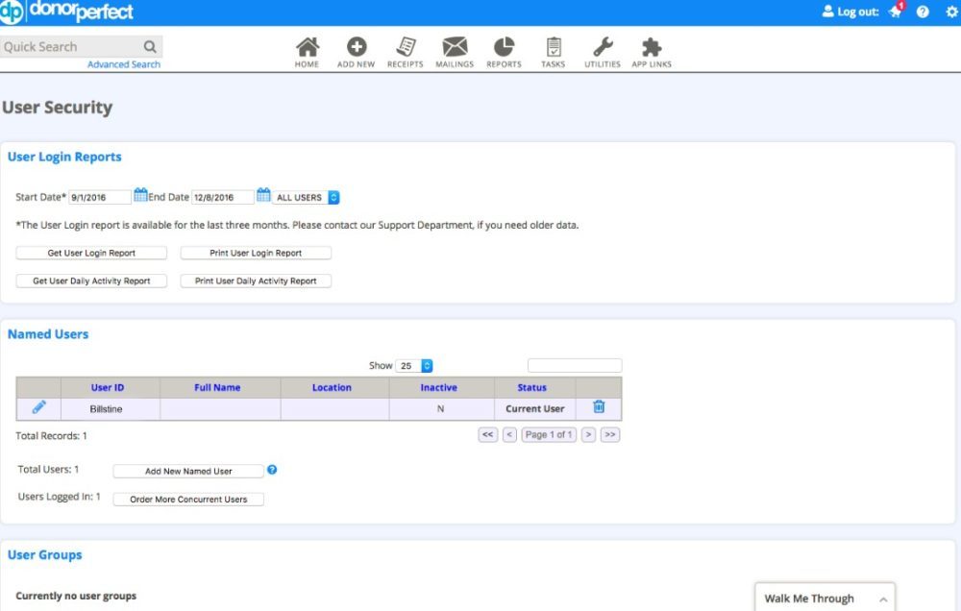961x611 pixels.
Task: Open the Mailings envelope icon
Action: click(x=455, y=47)
